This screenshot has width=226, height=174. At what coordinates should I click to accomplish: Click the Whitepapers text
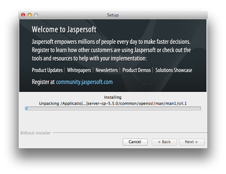coord(79,70)
